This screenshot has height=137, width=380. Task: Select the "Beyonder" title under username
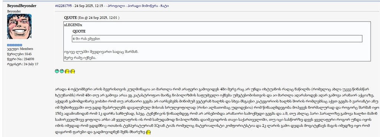tap(14, 11)
